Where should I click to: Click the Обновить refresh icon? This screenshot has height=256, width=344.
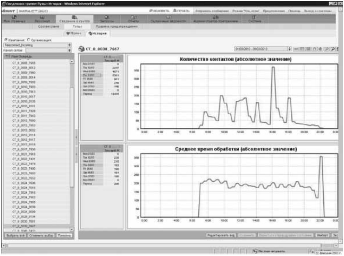(151, 11)
